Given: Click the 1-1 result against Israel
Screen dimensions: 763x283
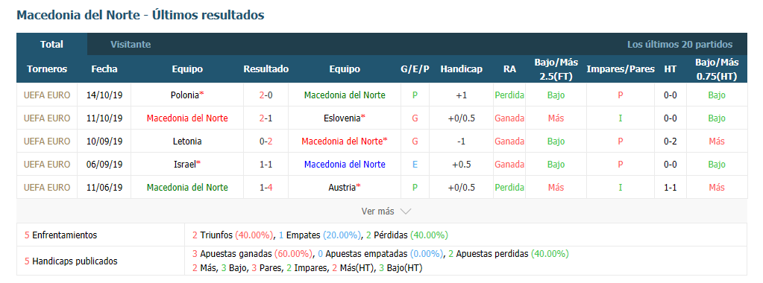Looking at the screenshot, I should pyautogui.click(x=266, y=165).
